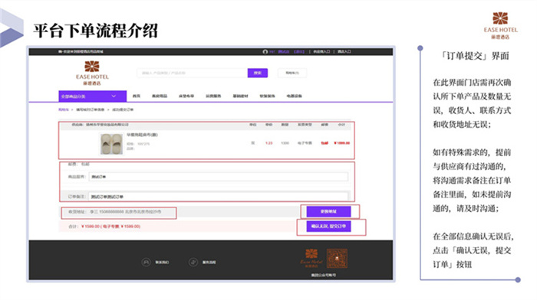The image size is (537, 300).
Task: Click the chevron arrow on purple category menu
Action: click(x=114, y=96)
